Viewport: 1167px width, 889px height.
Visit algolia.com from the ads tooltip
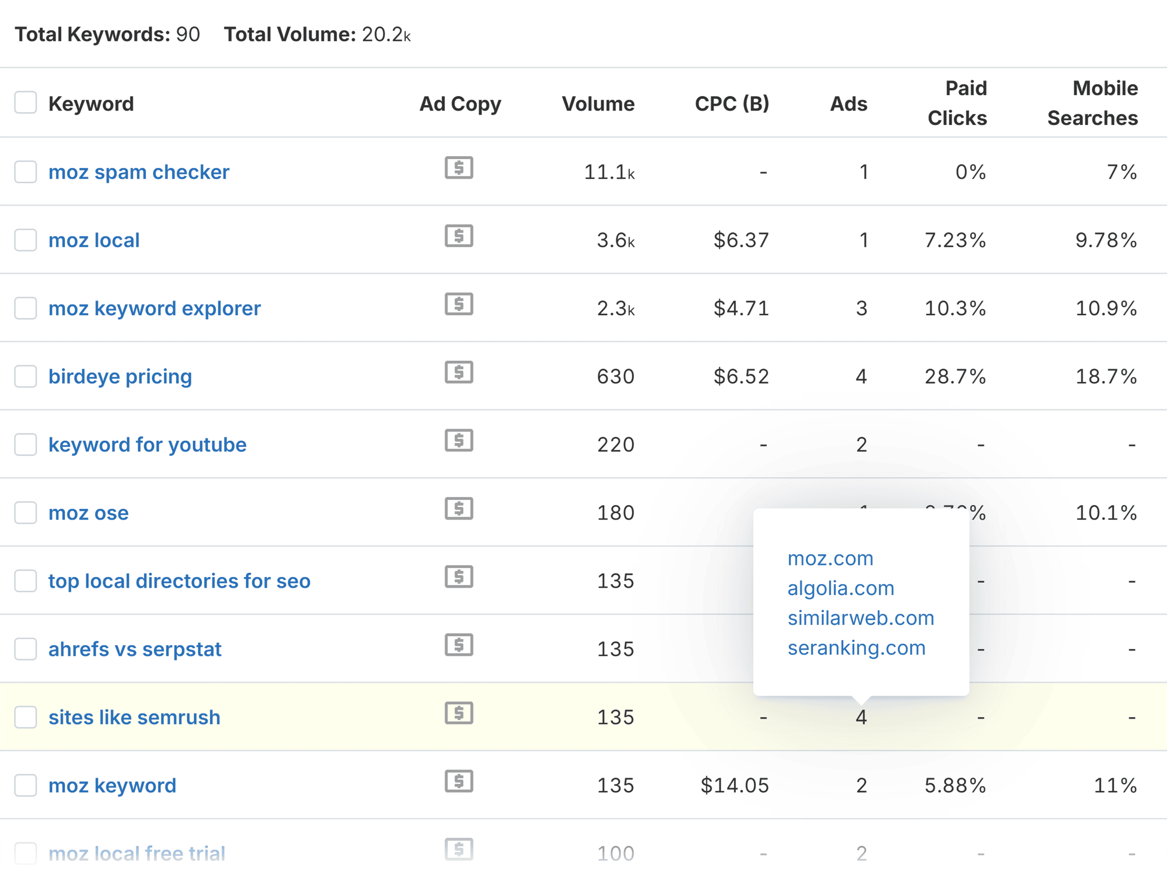pos(841,589)
